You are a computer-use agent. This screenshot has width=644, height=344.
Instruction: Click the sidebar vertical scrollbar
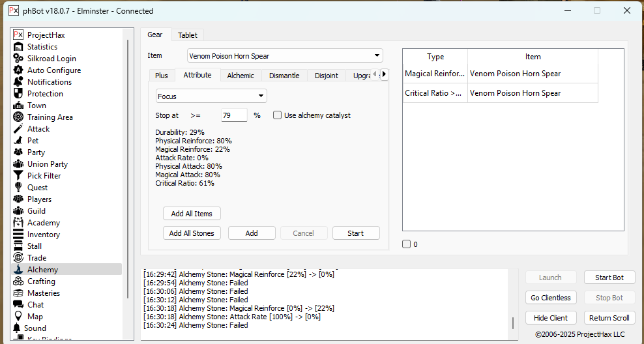click(x=128, y=163)
